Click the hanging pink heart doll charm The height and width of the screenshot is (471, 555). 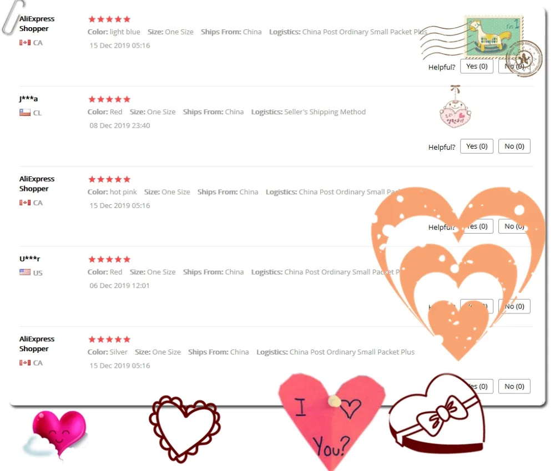coord(455,106)
